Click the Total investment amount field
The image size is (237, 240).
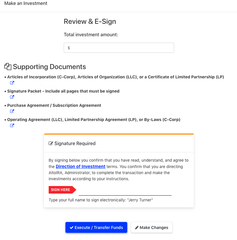[x=119, y=48]
